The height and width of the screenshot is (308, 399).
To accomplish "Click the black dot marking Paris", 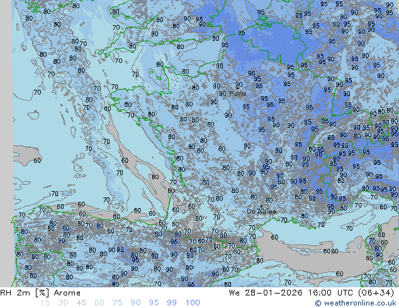I will pos(237,88).
